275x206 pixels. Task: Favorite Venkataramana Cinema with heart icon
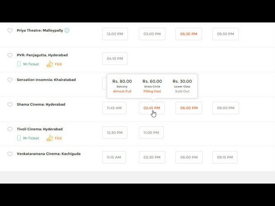[10, 154]
